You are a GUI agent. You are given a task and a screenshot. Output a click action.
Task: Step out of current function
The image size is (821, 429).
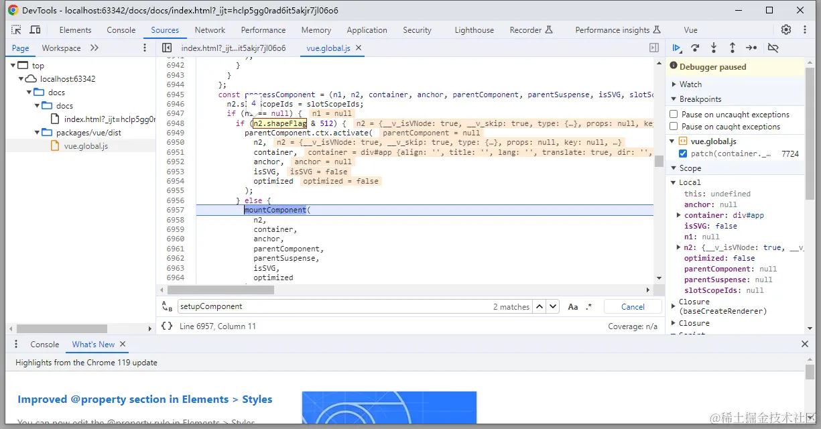pos(733,48)
